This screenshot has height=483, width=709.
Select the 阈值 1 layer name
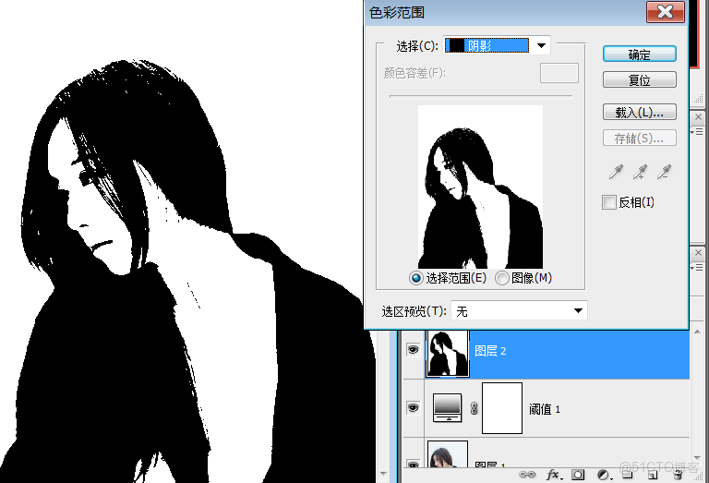coord(545,409)
